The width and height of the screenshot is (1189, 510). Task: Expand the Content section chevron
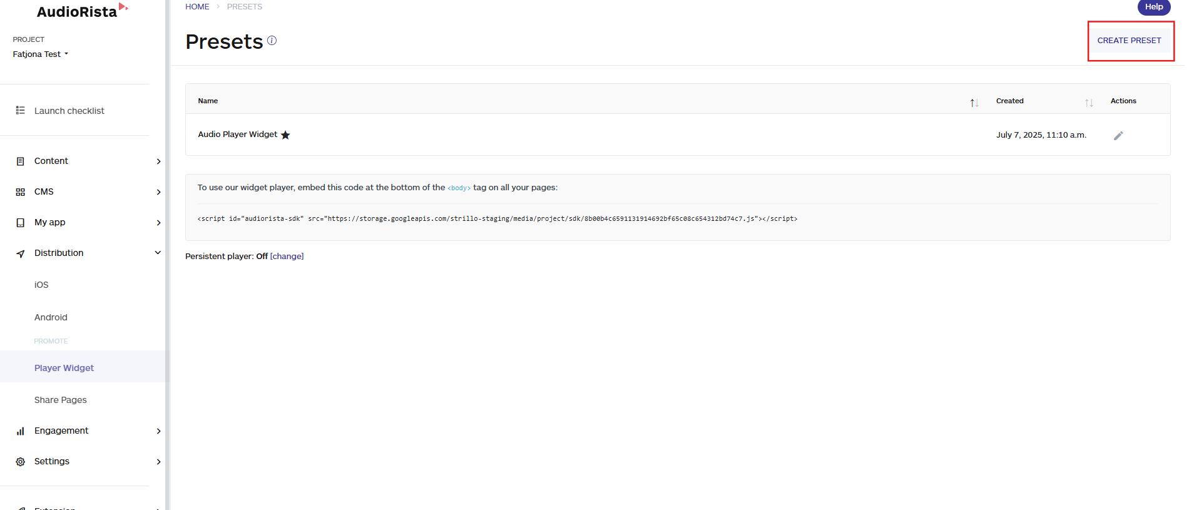(x=158, y=161)
